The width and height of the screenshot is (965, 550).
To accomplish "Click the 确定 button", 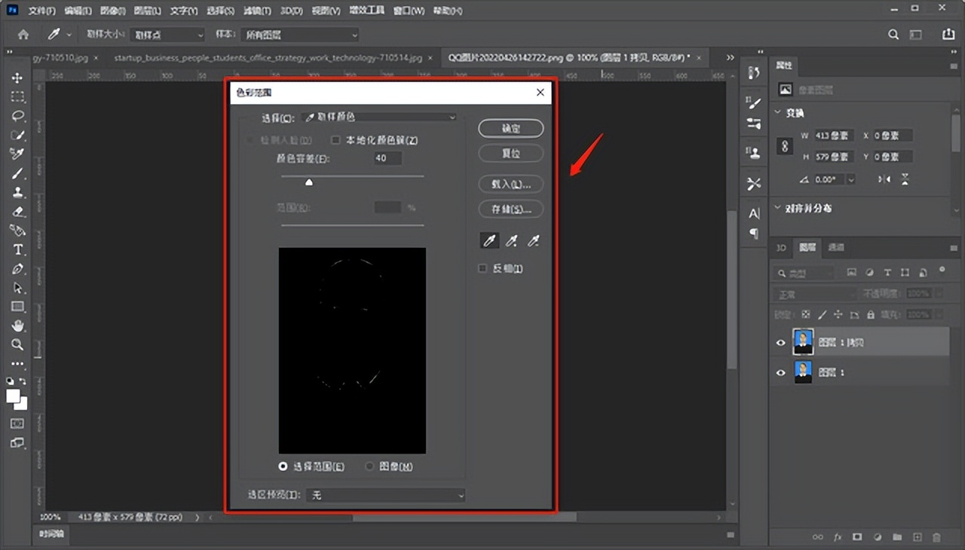I will [x=510, y=128].
